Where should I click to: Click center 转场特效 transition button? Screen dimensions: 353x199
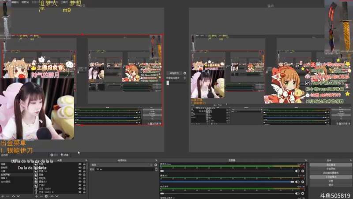(x=174, y=73)
